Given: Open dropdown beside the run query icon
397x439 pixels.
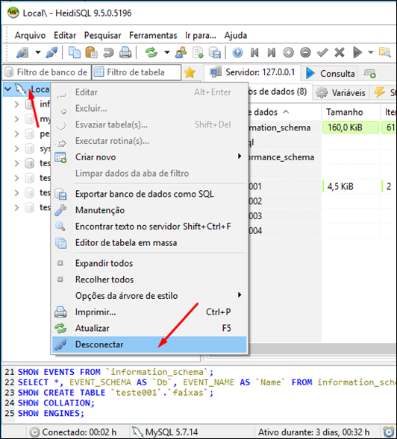Looking at the screenshot, I should click(x=371, y=52).
